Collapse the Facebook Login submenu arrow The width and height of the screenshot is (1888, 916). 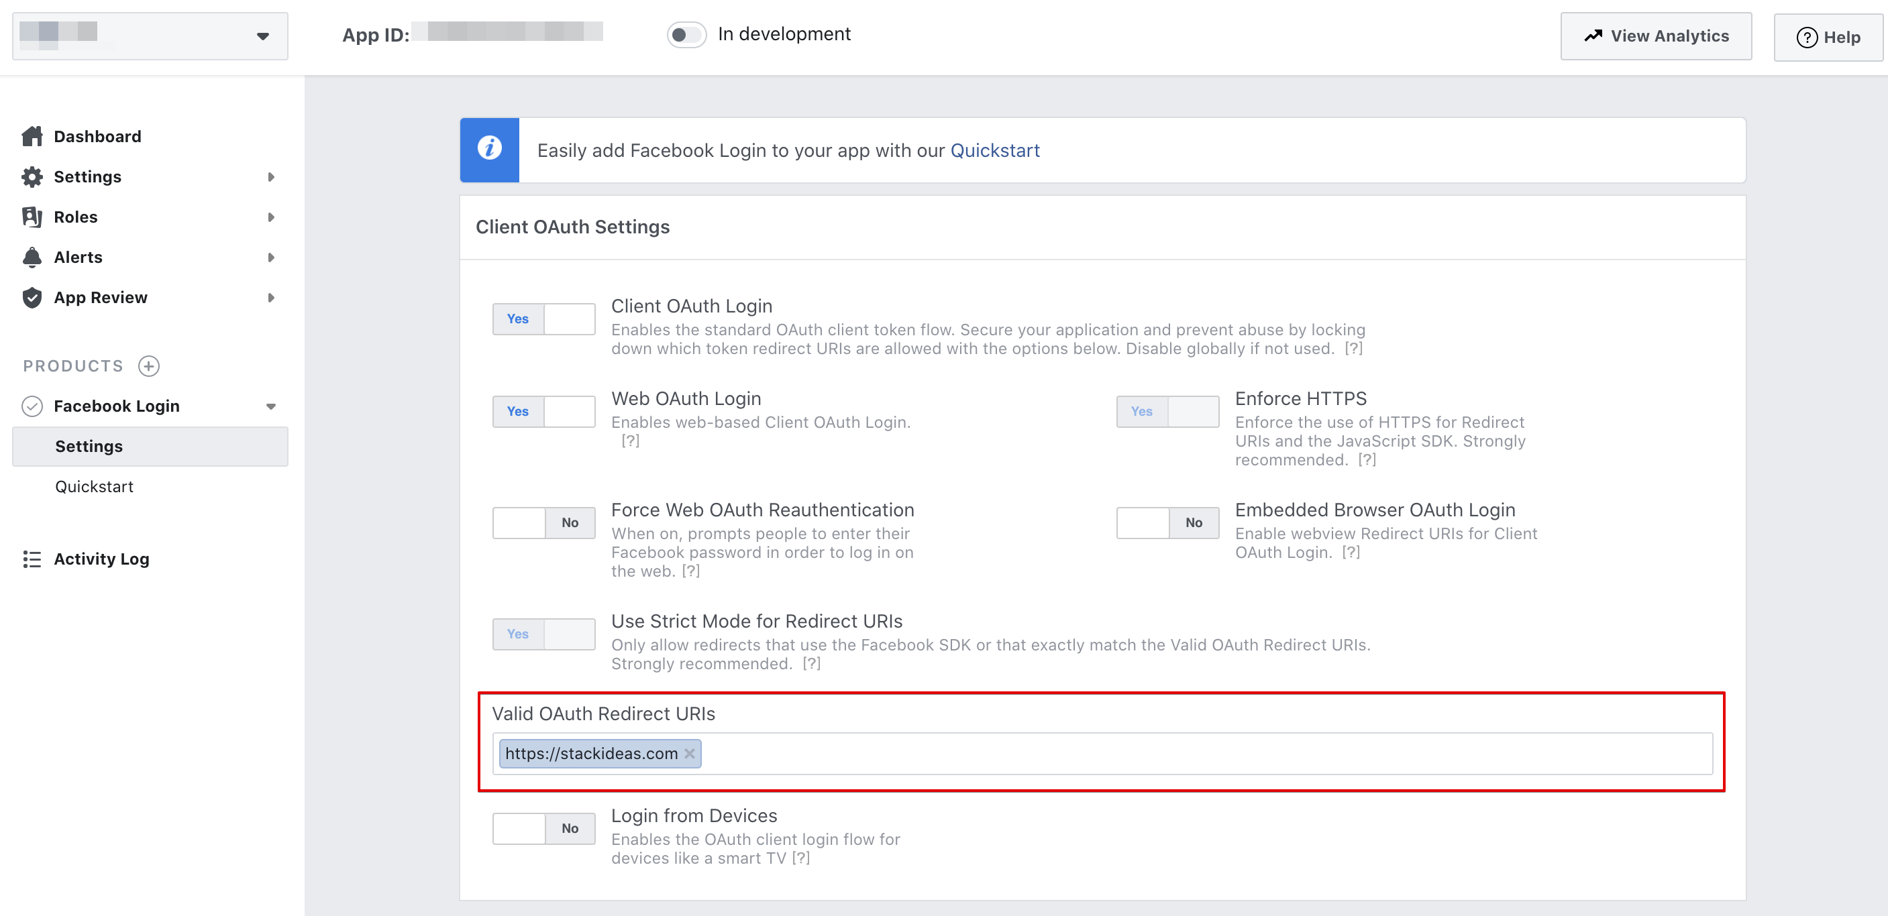click(271, 406)
